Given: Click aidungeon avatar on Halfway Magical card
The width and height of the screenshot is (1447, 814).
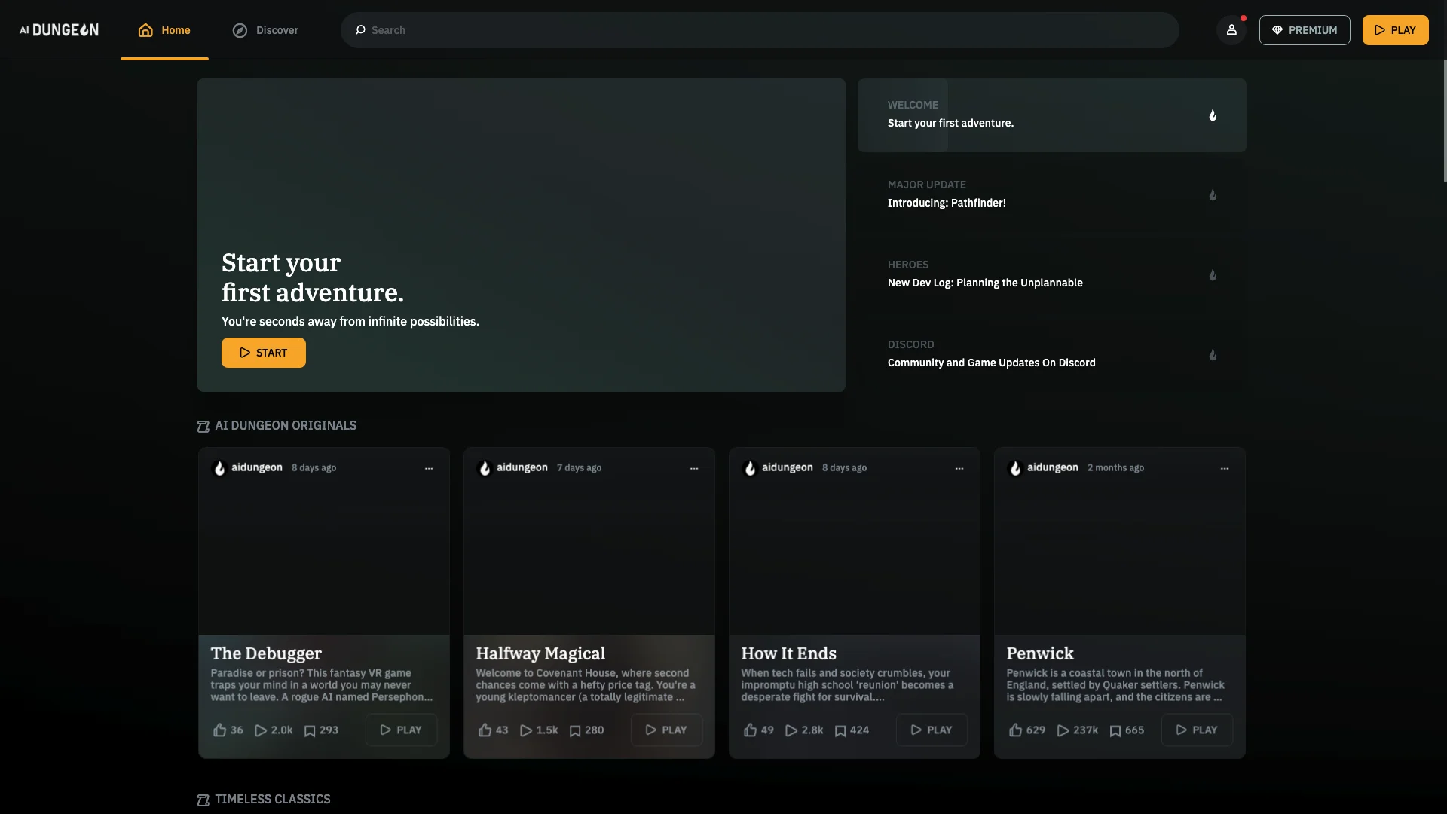Looking at the screenshot, I should pos(485,468).
